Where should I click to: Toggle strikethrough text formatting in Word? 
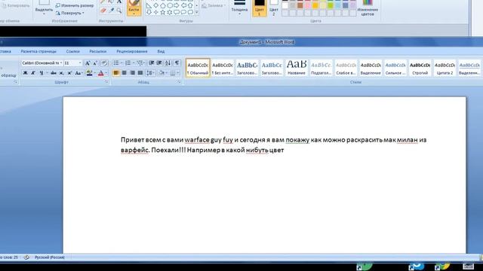(54, 73)
